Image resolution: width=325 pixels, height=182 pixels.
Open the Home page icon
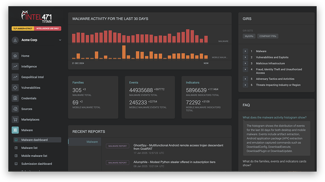point(15,56)
